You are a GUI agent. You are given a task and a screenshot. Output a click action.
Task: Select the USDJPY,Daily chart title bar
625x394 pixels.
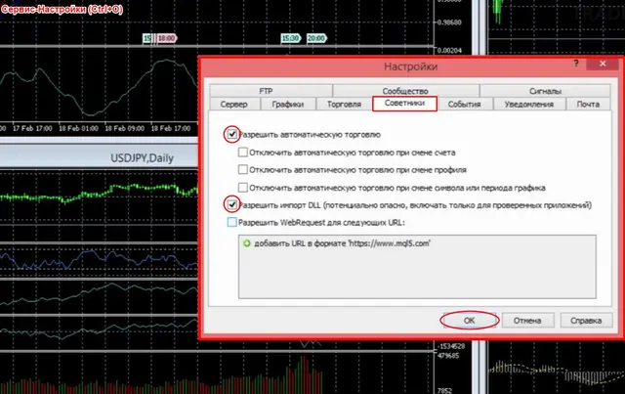tap(99, 157)
